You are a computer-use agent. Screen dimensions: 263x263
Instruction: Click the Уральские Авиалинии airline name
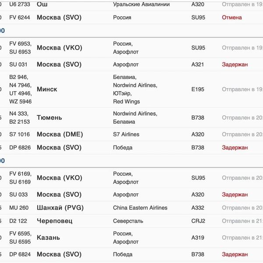pyautogui.click(x=139, y=4)
